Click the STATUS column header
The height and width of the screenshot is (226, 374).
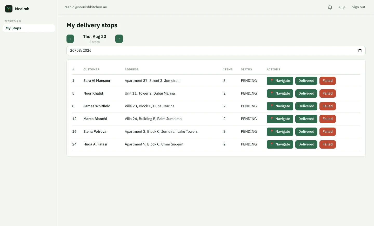(246, 70)
